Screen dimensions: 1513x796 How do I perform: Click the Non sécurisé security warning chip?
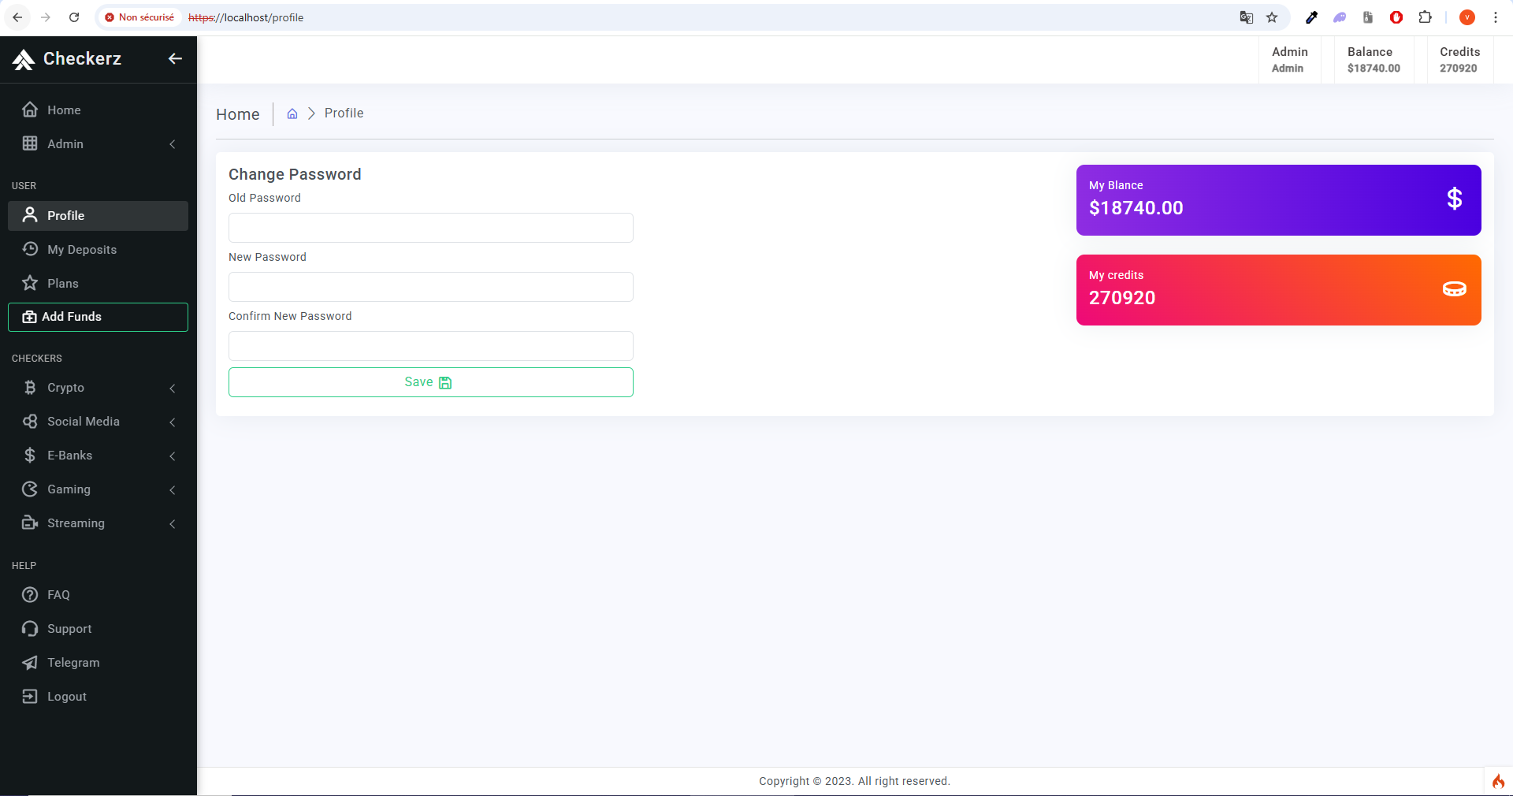coord(139,17)
